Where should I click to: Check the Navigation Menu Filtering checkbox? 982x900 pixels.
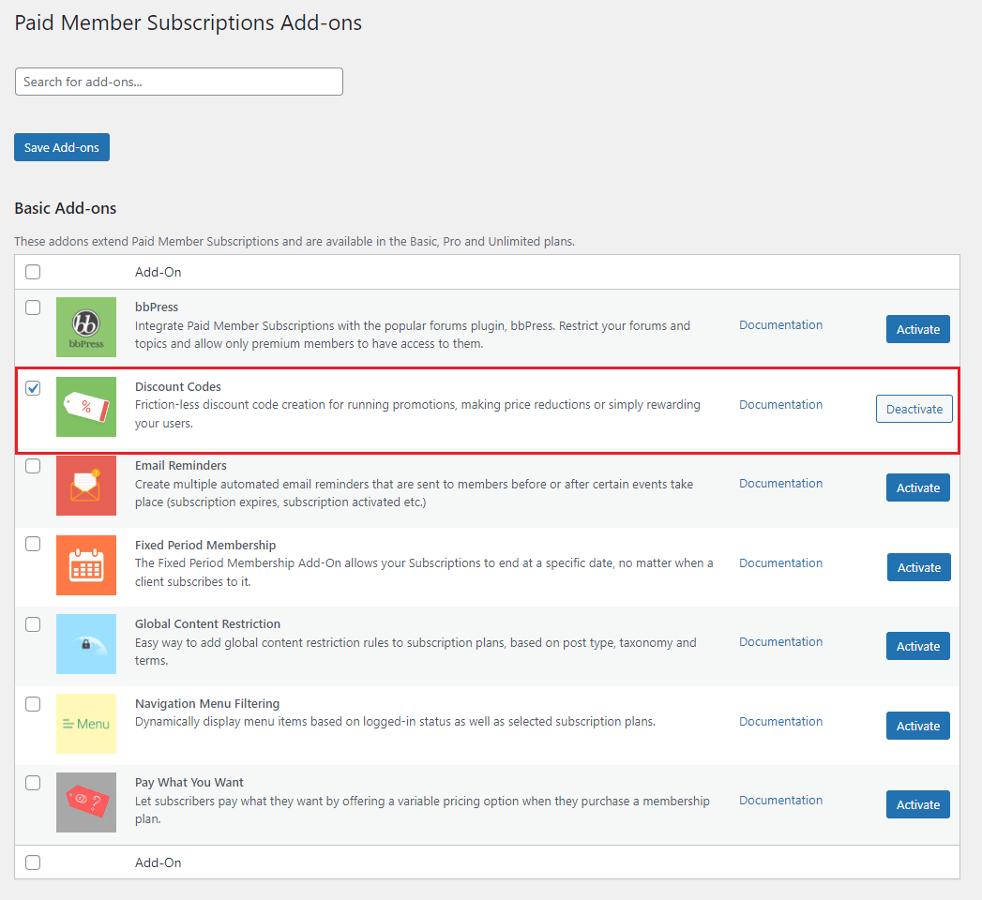33,704
